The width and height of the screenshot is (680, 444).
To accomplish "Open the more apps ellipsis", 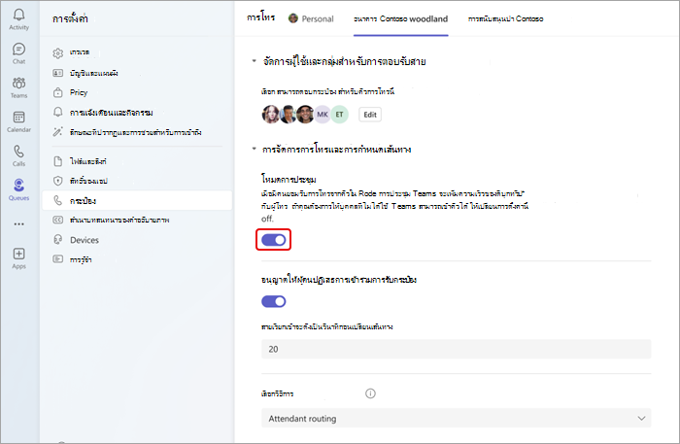I will point(18,224).
